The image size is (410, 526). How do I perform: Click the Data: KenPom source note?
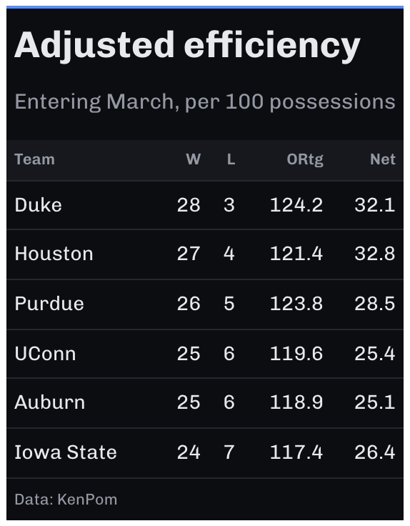[66, 499]
